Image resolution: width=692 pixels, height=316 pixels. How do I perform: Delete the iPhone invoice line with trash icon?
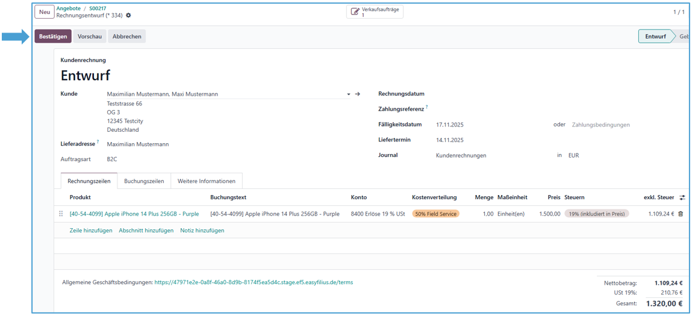tap(681, 214)
